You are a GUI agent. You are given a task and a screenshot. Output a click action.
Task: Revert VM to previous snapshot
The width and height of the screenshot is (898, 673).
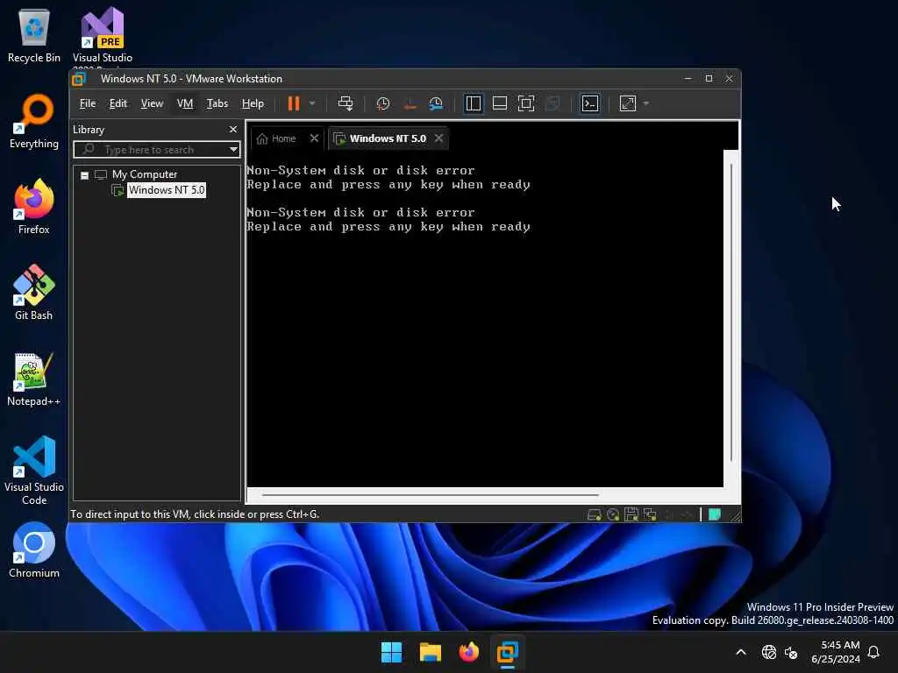(410, 103)
